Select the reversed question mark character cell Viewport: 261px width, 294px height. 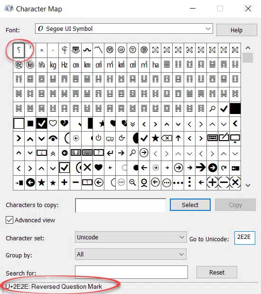pyautogui.click(x=19, y=50)
